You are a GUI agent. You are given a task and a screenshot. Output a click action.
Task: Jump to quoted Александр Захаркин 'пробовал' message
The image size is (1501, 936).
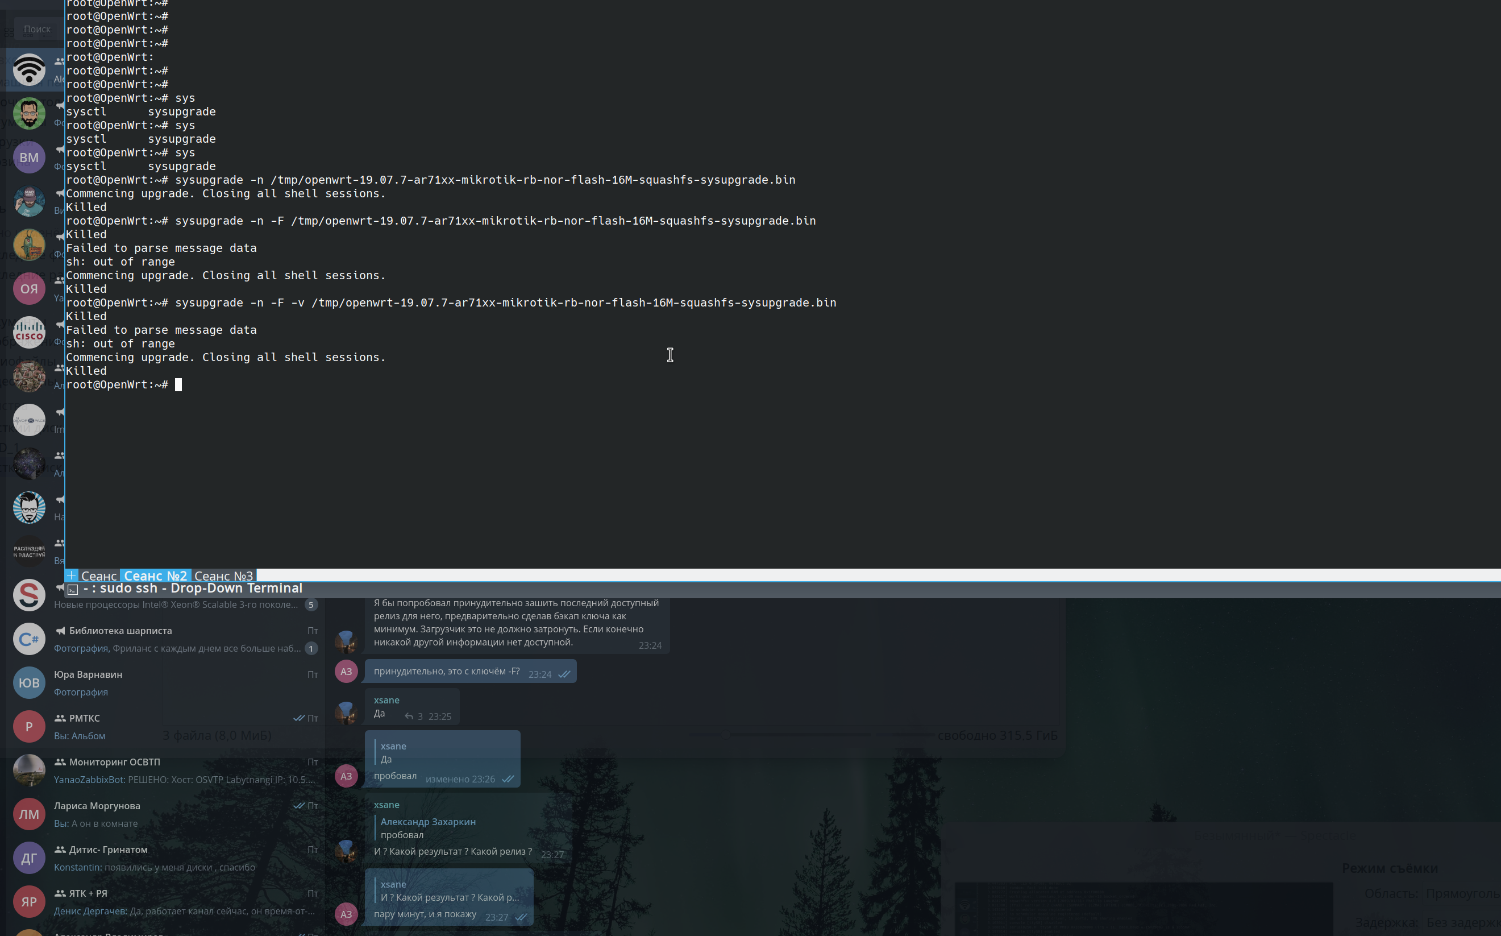[x=428, y=829]
